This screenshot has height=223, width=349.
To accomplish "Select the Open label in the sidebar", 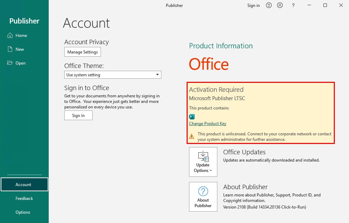I will pyautogui.click(x=20, y=63).
